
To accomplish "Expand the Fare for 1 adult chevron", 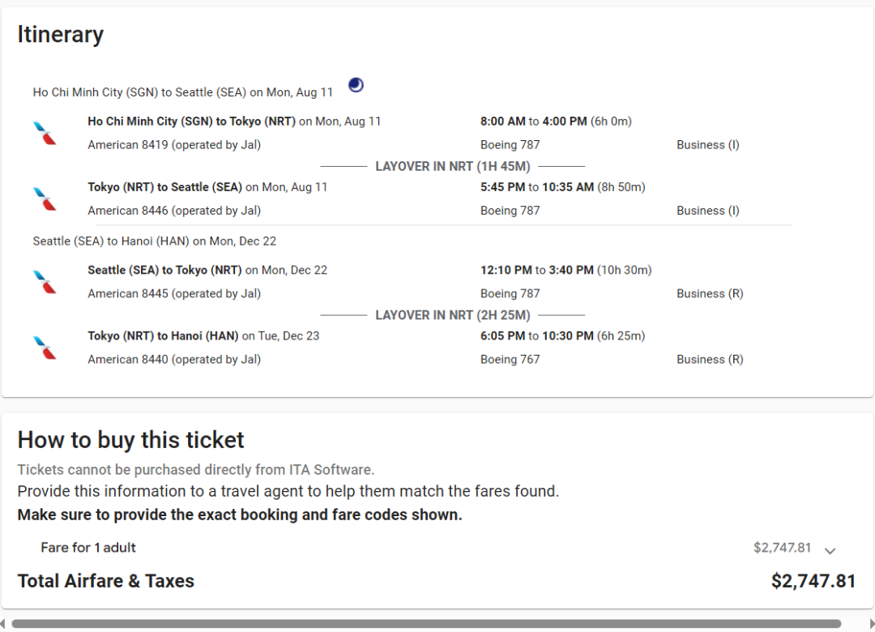I will (x=830, y=550).
